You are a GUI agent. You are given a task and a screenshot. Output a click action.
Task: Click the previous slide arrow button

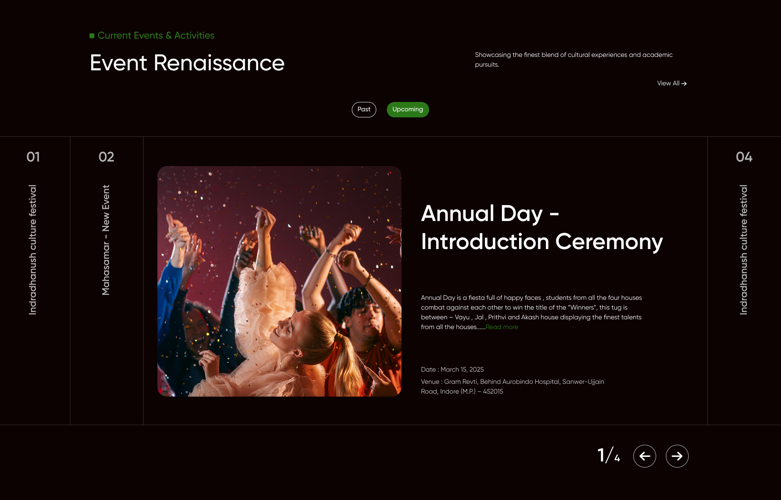pyautogui.click(x=644, y=456)
